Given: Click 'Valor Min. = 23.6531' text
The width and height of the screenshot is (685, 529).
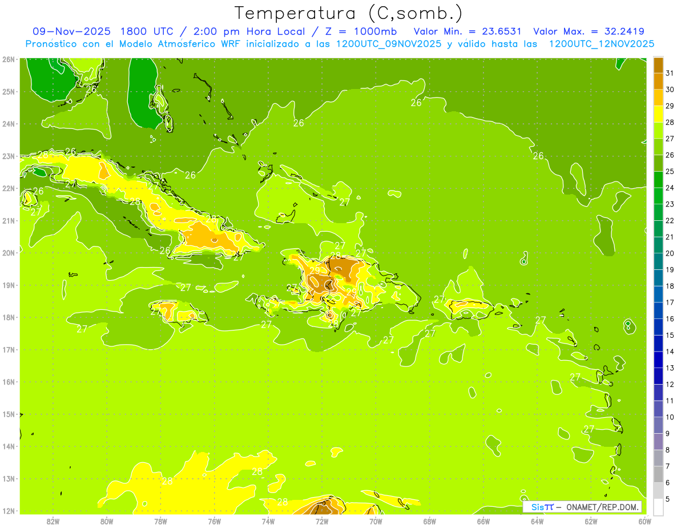Looking at the screenshot, I should click(469, 31).
